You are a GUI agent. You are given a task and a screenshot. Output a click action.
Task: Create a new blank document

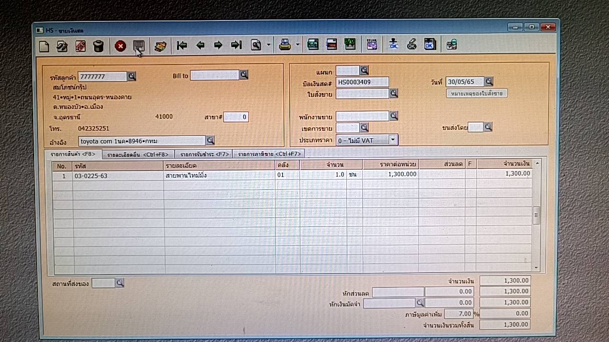[44, 46]
